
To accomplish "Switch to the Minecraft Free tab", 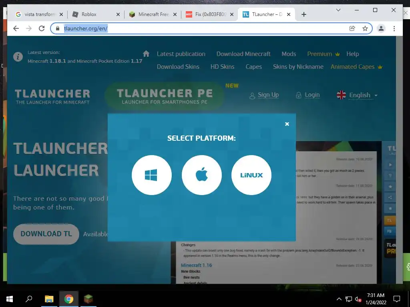I will coord(153,14).
